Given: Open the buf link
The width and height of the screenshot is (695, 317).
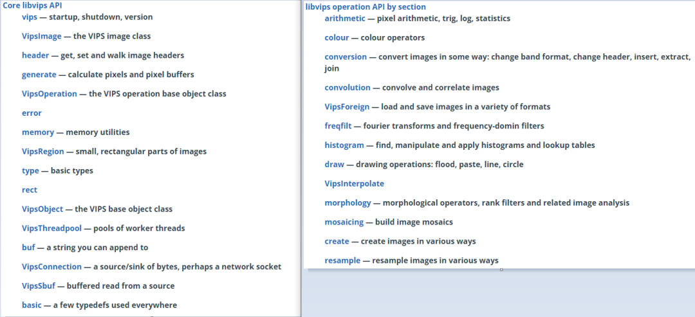Looking at the screenshot, I should tap(28, 248).
